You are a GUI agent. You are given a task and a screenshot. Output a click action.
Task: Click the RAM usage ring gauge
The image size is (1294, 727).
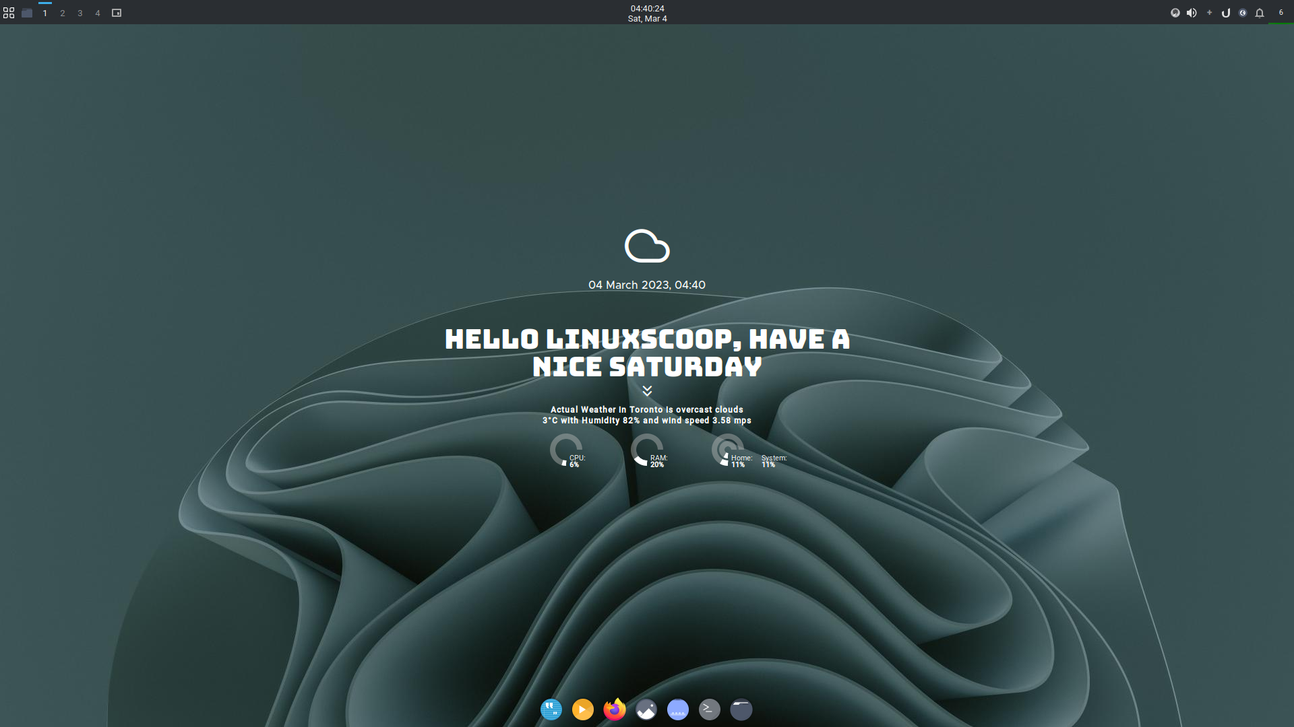pyautogui.click(x=647, y=450)
